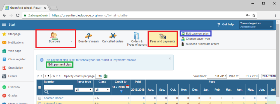
Task: Select Substitution in sidebar
Action: point(16,68)
